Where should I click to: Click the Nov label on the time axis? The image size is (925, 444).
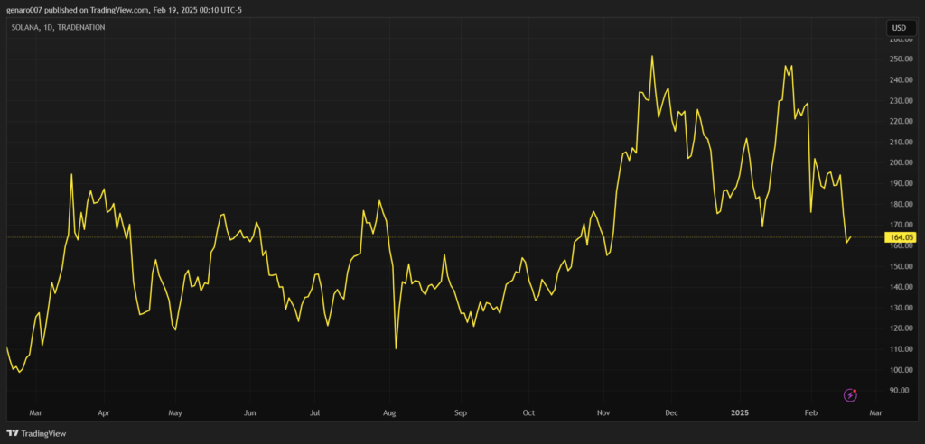coord(603,412)
